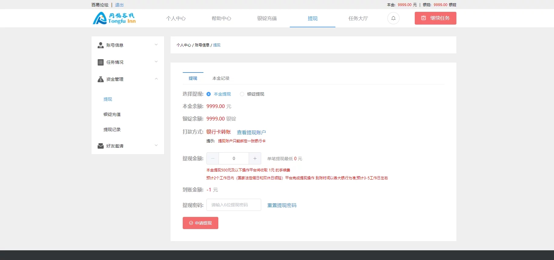Expand the 好友邀请 chevron
The height and width of the screenshot is (260, 554).
tap(156, 146)
